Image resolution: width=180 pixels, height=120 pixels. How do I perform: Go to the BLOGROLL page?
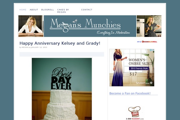(47, 10)
